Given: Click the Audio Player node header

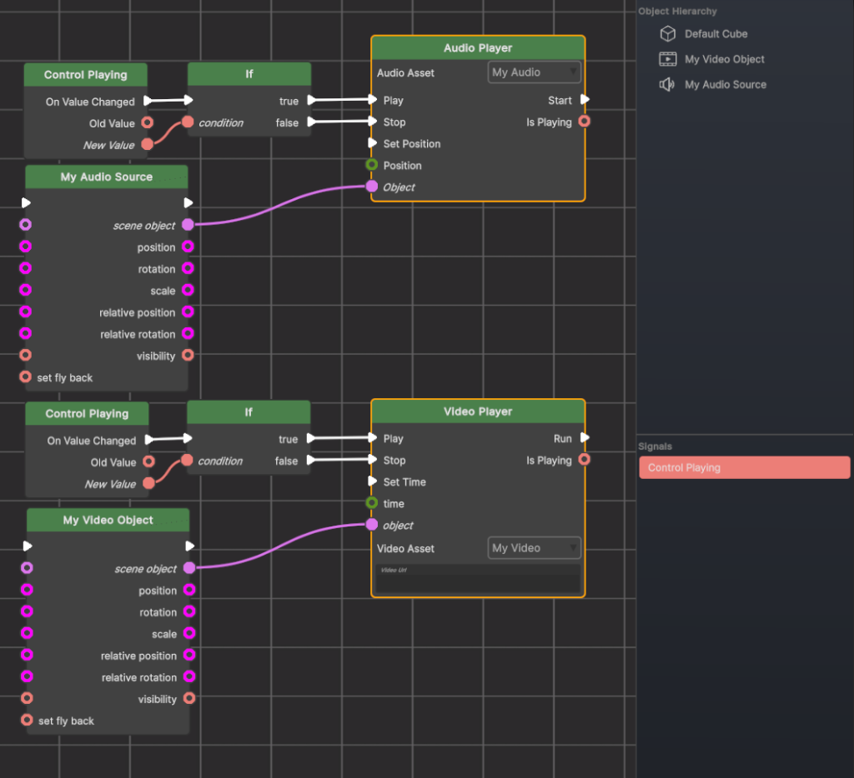Looking at the screenshot, I should point(478,47).
